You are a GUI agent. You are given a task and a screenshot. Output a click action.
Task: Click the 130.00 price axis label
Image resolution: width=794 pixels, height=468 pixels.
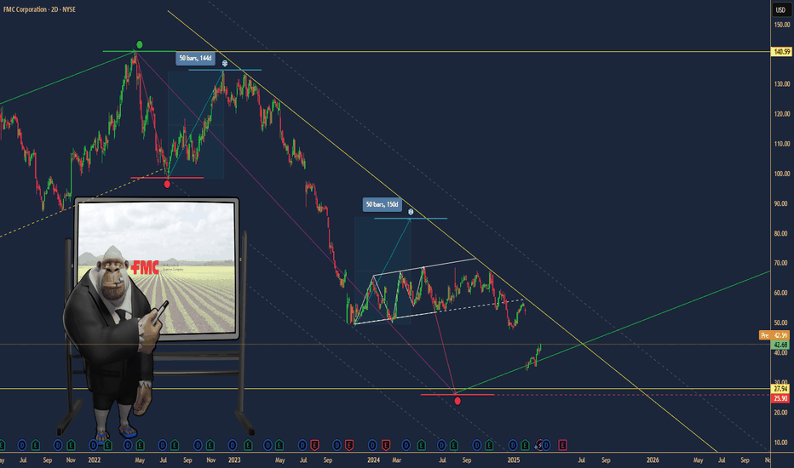782,84
